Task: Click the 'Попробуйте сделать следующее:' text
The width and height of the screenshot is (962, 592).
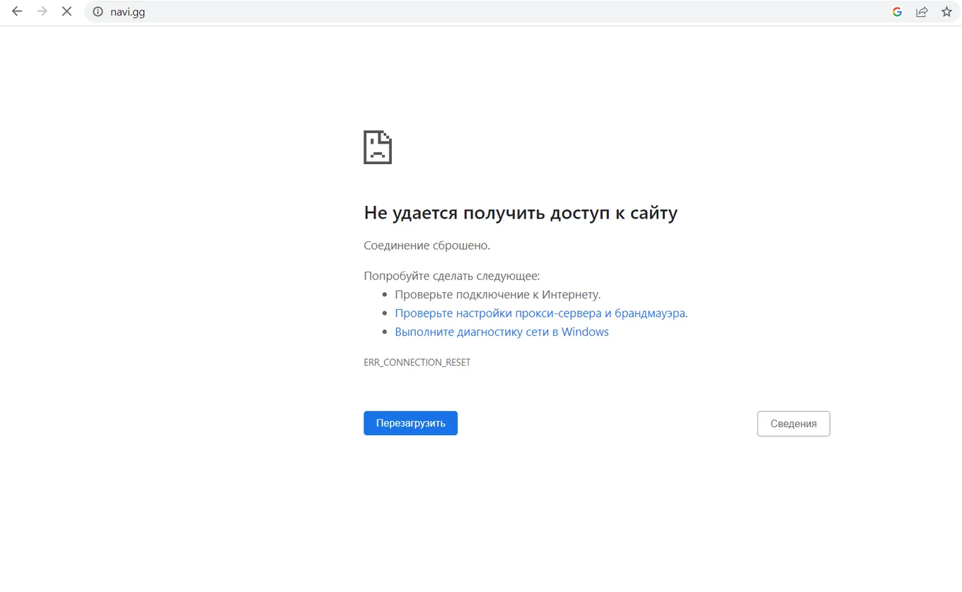Action: click(x=452, y=276)
